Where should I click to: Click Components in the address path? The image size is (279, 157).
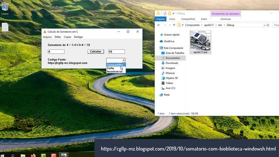click(x=192, y=25)
